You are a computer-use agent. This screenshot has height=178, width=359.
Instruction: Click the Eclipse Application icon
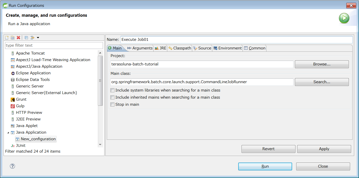(13, 73)
